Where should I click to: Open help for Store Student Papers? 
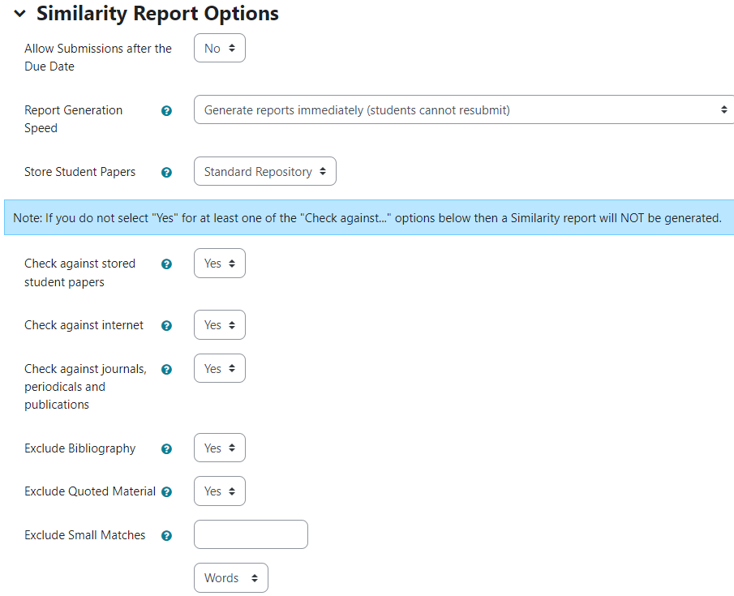[166, 172]
